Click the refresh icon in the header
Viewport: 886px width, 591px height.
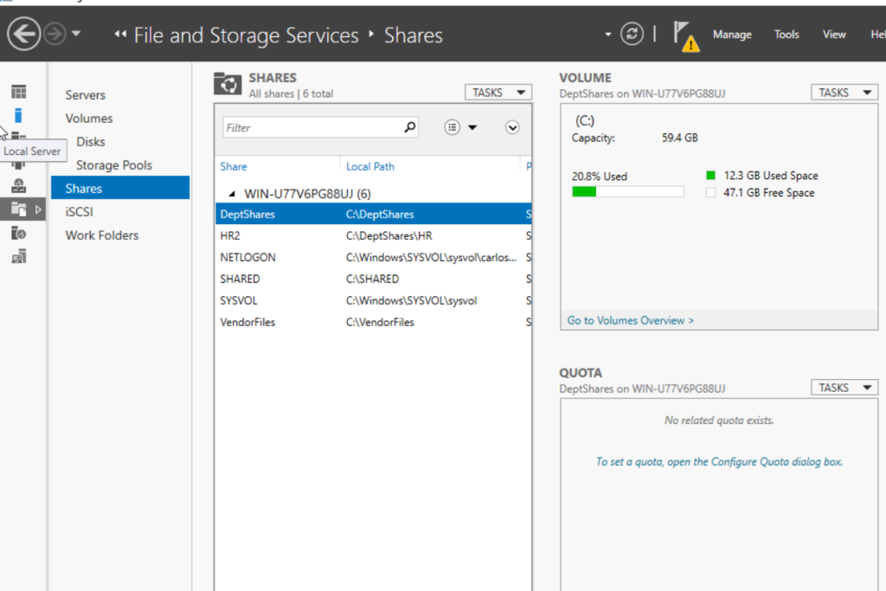pyautogui.click(x=633, y=35)
